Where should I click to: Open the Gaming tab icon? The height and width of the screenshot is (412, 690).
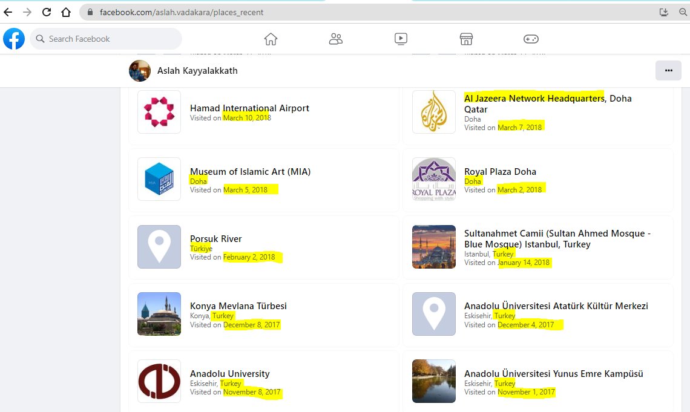531,39
